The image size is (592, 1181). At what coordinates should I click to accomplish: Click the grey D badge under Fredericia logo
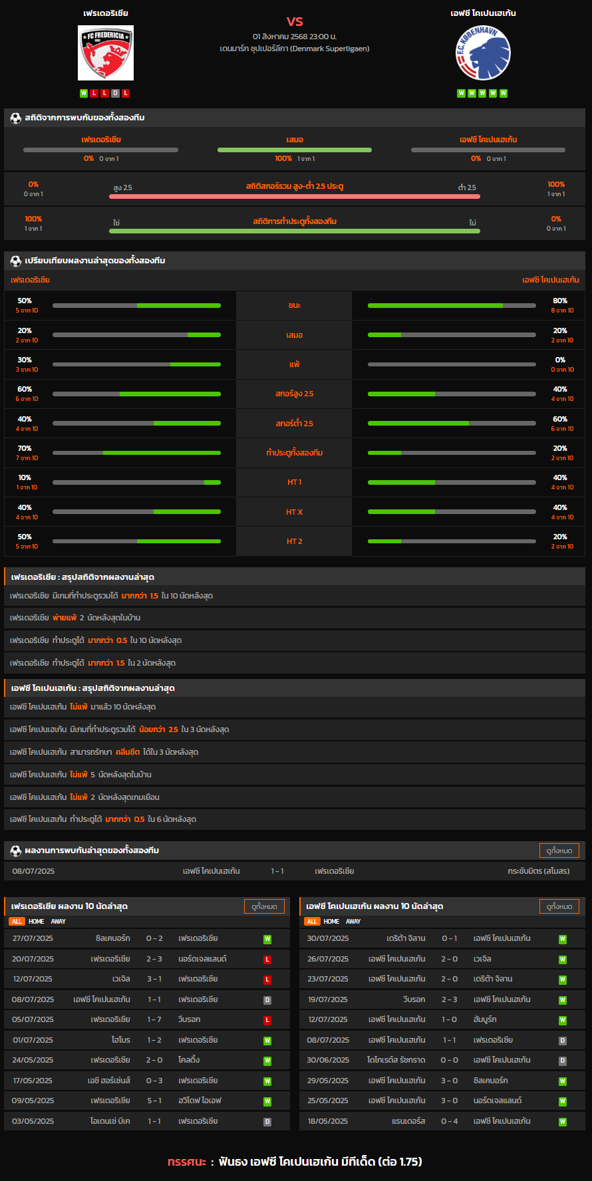(115, 93)
